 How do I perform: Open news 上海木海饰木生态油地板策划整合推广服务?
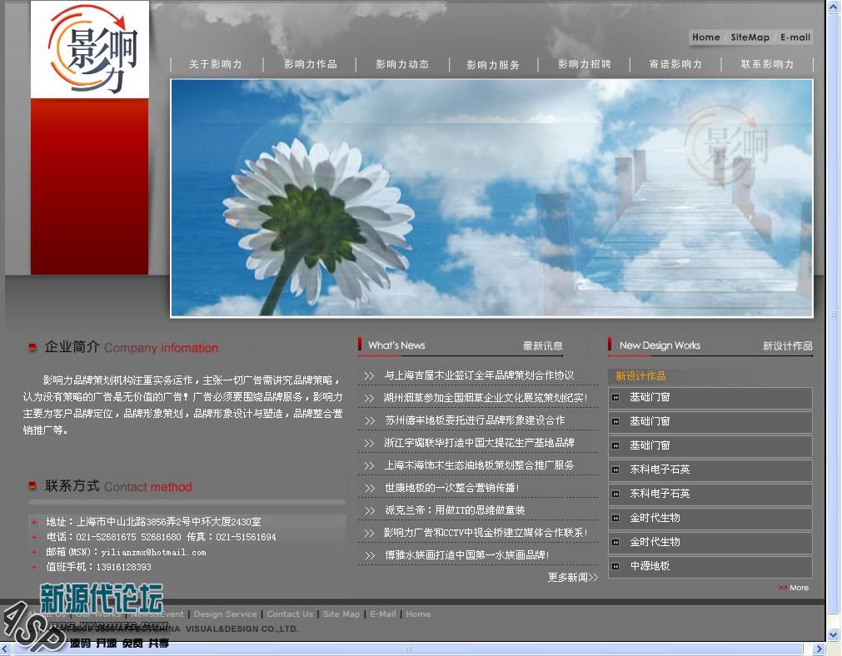click(479, 465)
